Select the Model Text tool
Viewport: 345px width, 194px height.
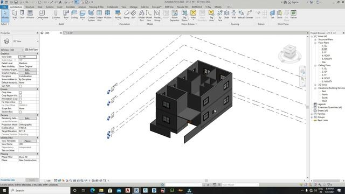click(x=141, y=16)
